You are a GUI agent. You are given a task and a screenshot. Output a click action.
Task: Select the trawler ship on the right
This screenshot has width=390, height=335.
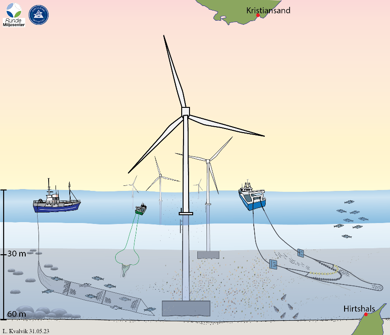252,198
